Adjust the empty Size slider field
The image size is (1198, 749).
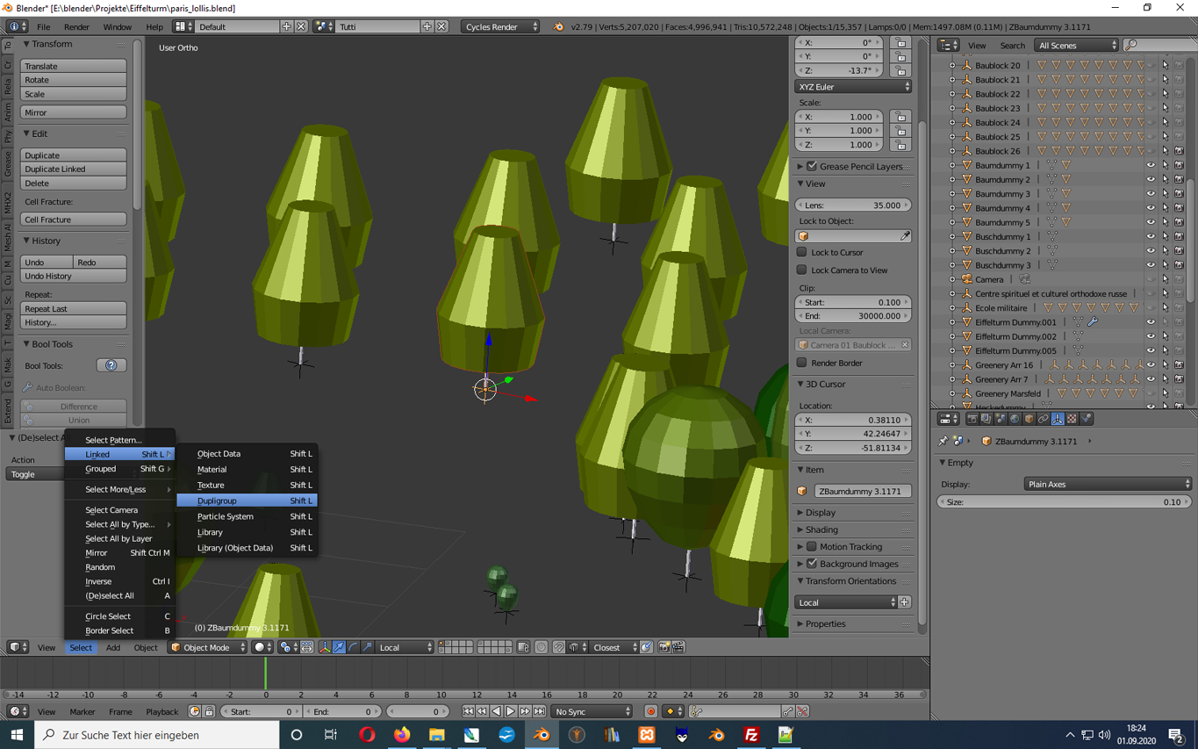point(1064,502)
